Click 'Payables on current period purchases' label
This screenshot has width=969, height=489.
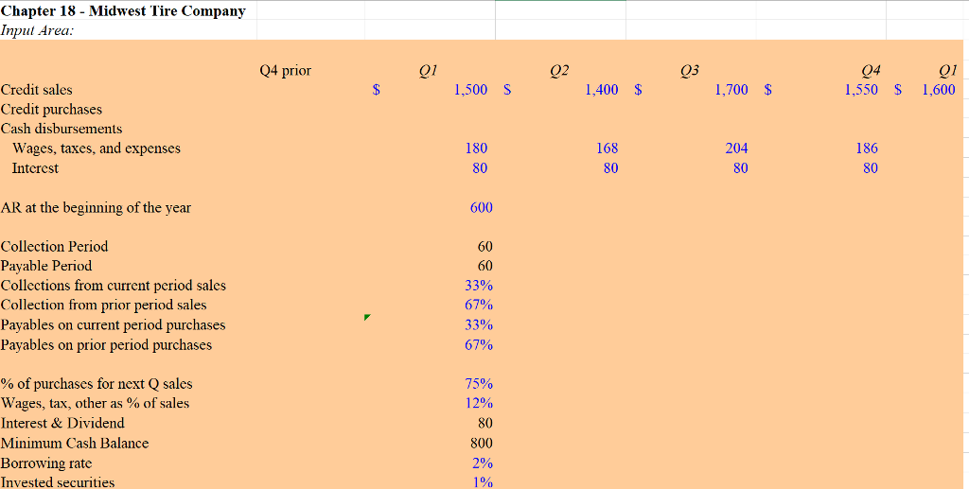[114, 324]
